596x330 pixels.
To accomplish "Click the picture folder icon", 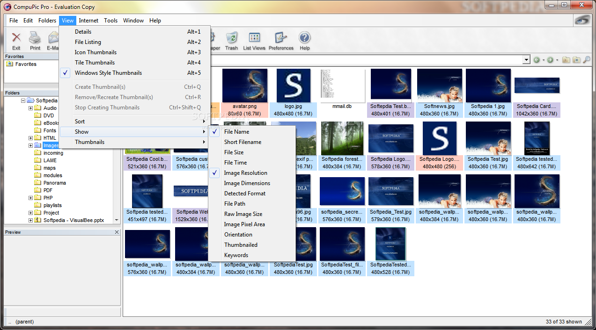I will point(576,60).
